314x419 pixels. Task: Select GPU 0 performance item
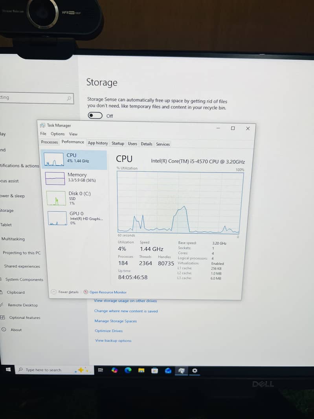[76, 218]
